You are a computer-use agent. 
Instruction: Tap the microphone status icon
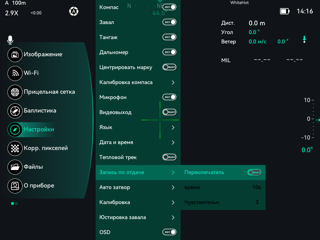point(10,40)
